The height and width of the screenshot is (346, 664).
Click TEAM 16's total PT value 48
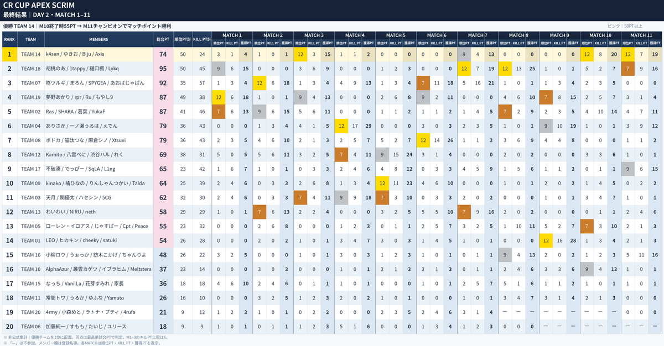coord(163,255)
